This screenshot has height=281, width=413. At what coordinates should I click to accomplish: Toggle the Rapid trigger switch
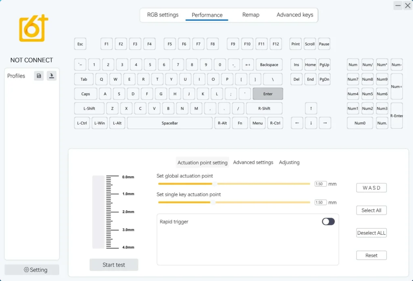pos(328,221)
